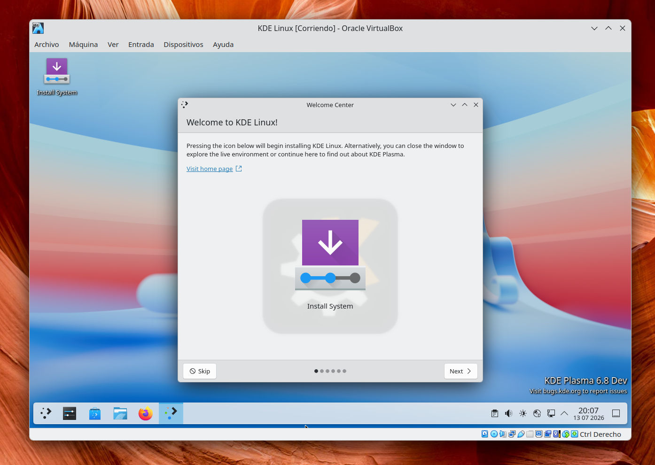The width and height of the screenshot is (655, 465).
Task: Click the Next button
Action: pos(460,371)
